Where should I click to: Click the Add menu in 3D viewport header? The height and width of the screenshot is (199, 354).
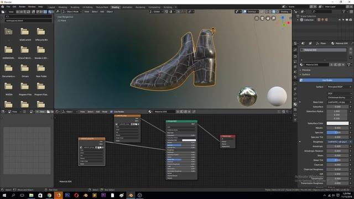[102, 12]
